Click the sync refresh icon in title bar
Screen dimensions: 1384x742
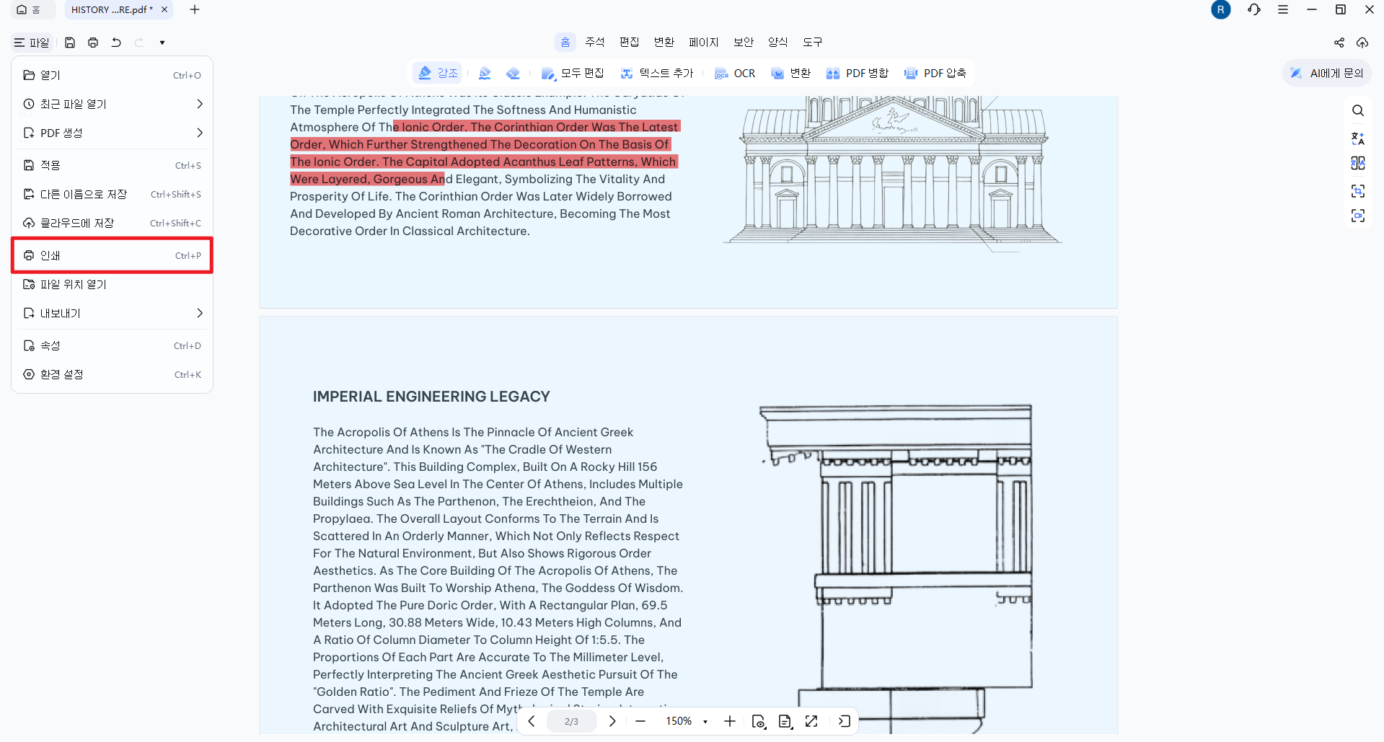click(1254, 10)
